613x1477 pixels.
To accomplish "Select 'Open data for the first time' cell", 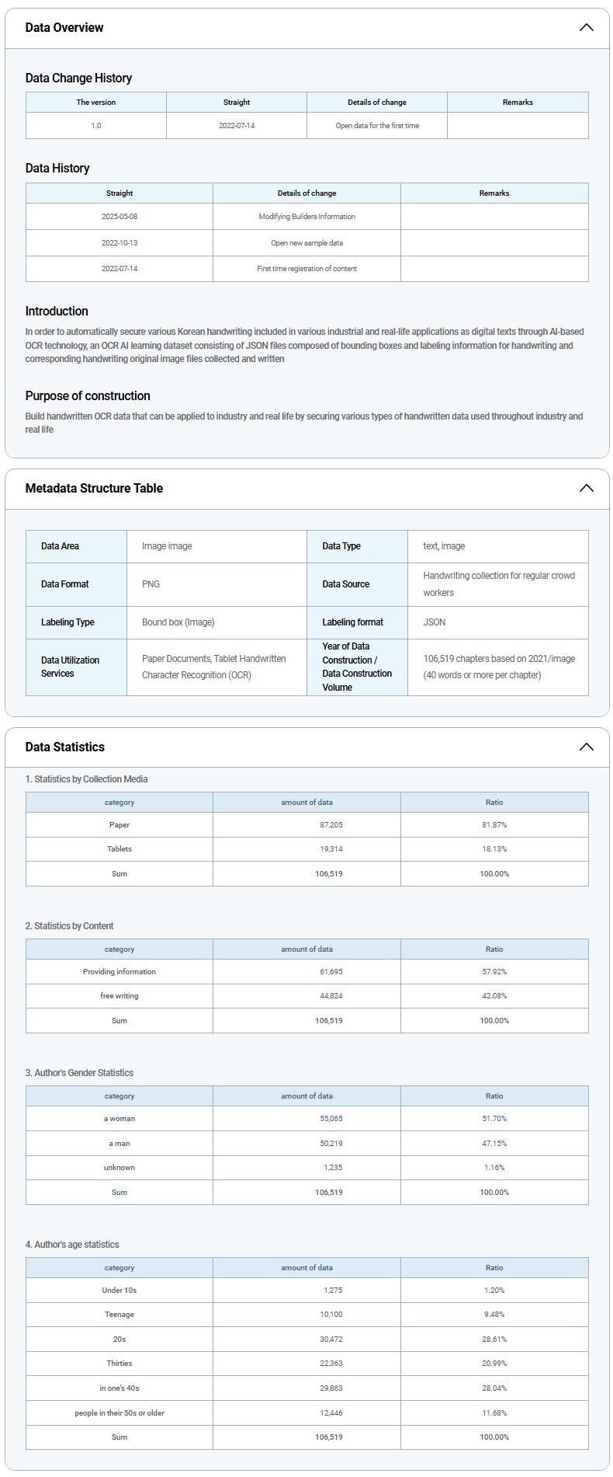I will pyautogui.click(x=377, y=126).
